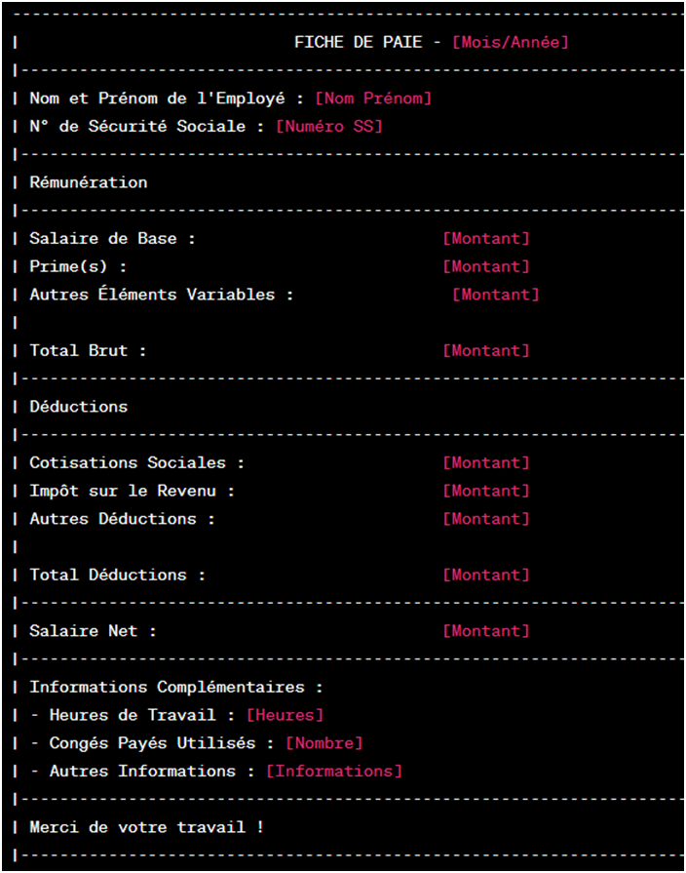Click the Salaire de Base [Montant] field
The width and height of the screenshot is (686, 873).
coord(486,239)
